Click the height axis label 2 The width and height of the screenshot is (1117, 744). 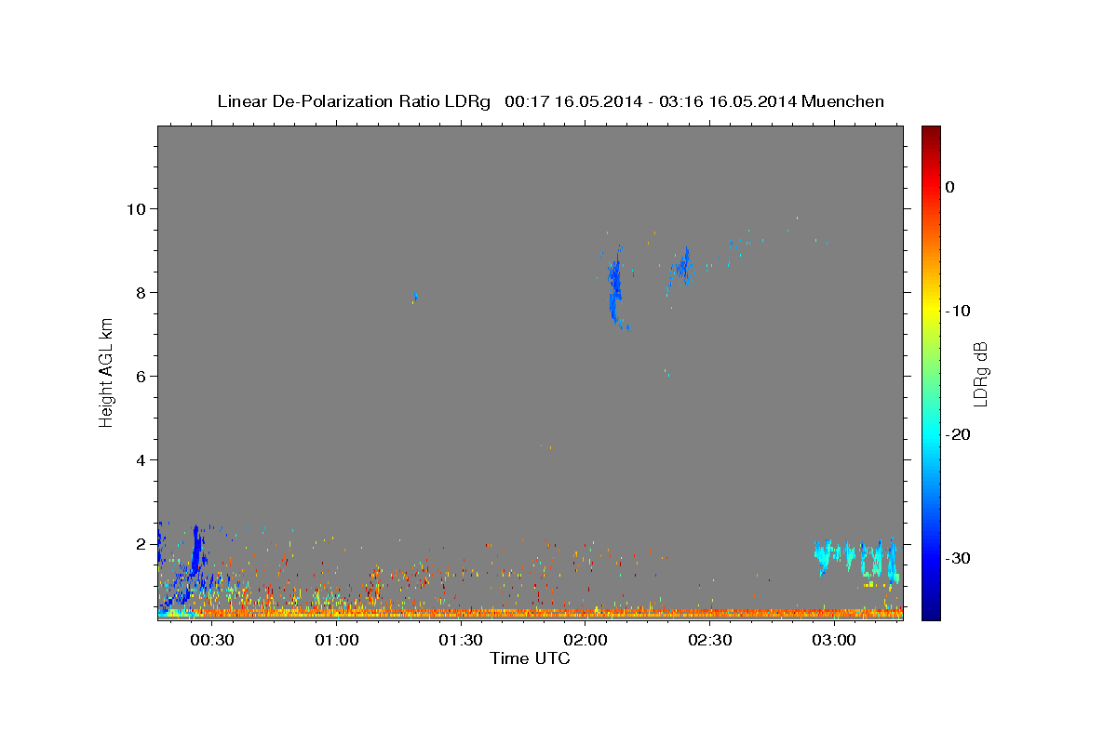[x=142, y=543]
